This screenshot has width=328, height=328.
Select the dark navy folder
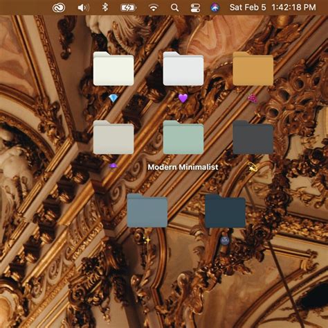tap(225, 211)
